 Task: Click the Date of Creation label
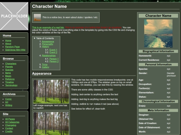[148, 123]
